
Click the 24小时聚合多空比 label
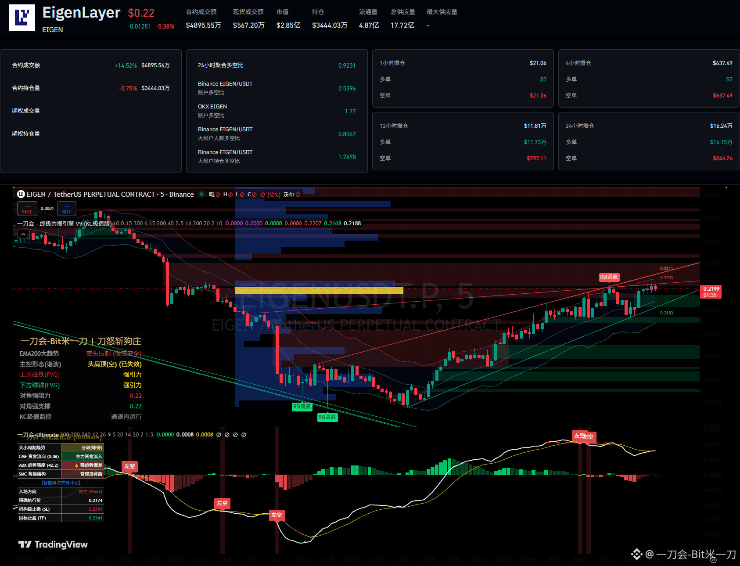coord(221,65)
